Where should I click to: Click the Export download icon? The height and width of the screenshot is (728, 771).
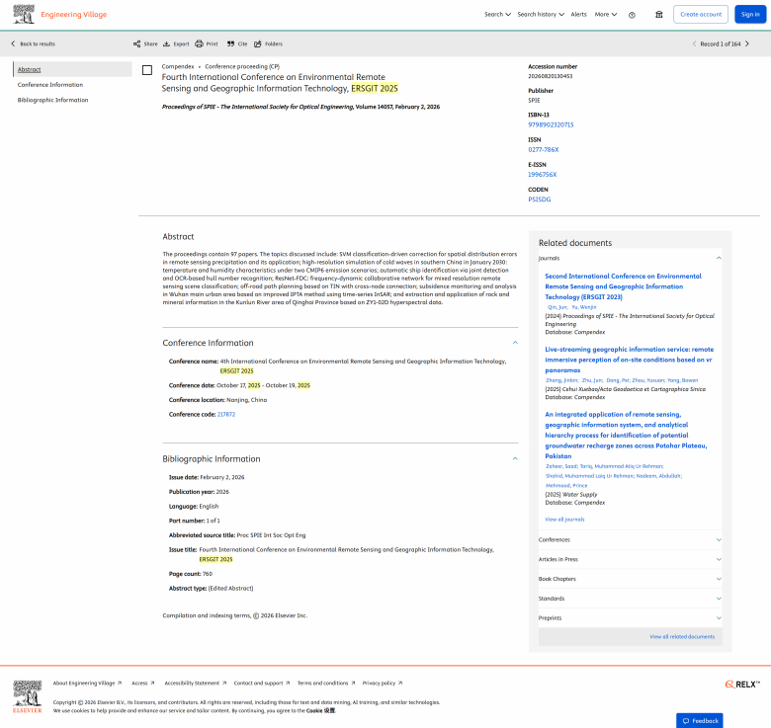(166, 44)
